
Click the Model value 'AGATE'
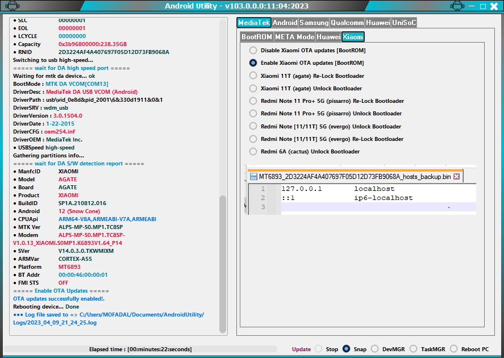coord(68,180)
